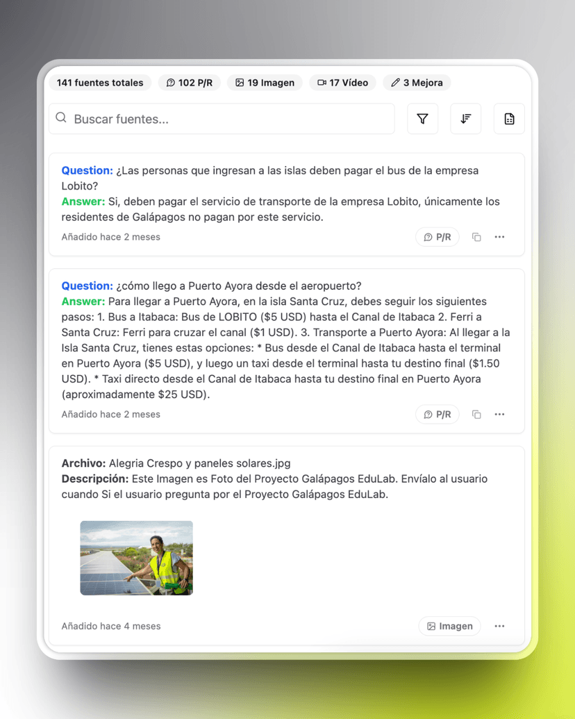575x719 pixels.
Task: Click the Imagen tag on image card
Action: [449, 626]
